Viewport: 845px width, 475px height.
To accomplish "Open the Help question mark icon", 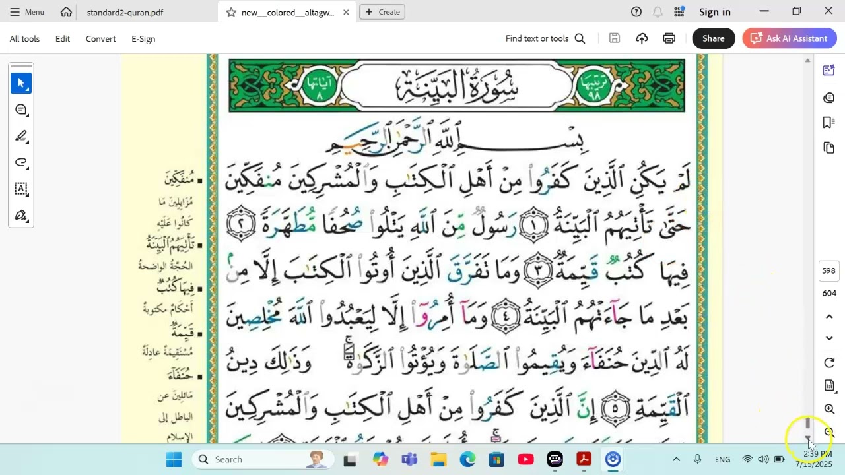I will point(636,12).
